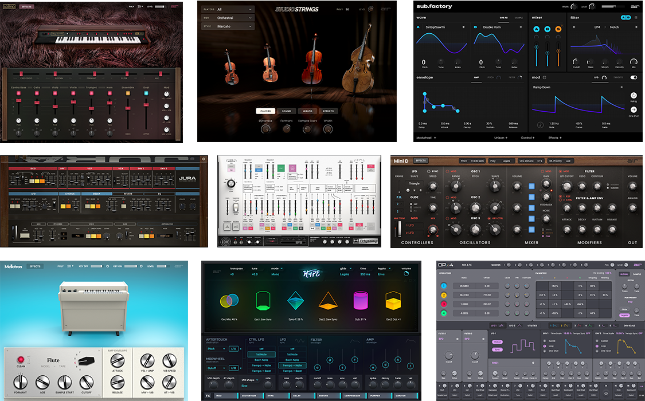
Task: Click the One Shot icon in sub.factory
Action: click(x=634, y=109)
